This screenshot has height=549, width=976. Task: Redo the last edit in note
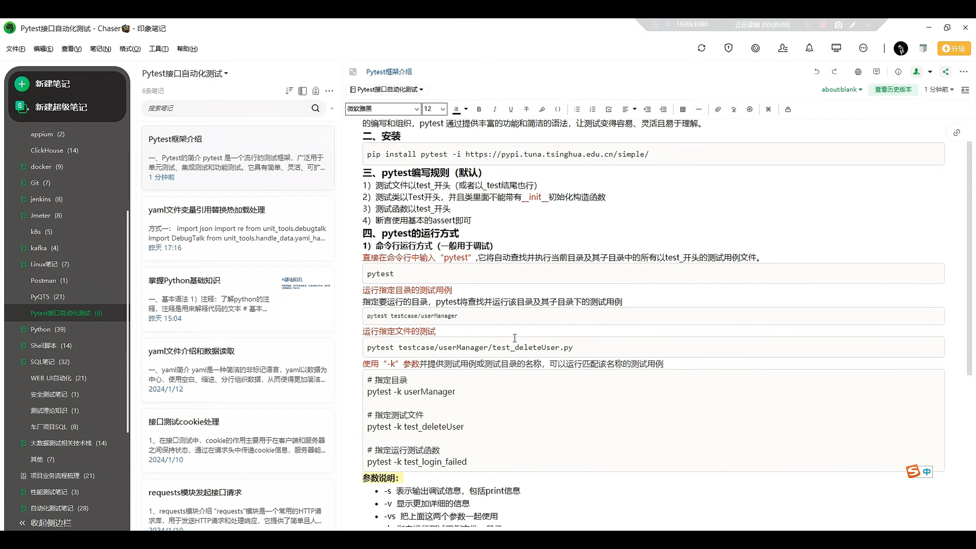(x=834, y=72)
